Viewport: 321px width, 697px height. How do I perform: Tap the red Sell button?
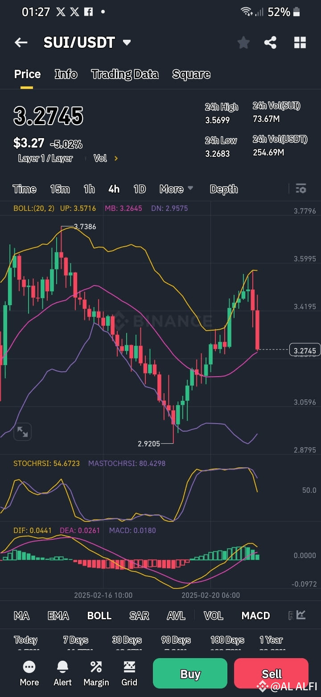tap(271, 673)
